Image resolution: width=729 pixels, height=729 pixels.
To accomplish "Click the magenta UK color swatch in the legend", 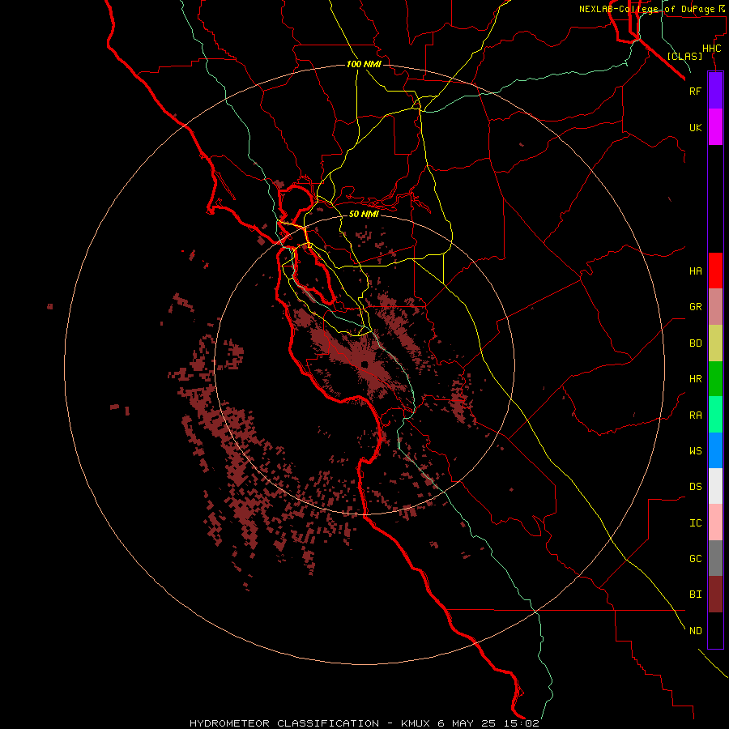I will click(x=715, y=127).
